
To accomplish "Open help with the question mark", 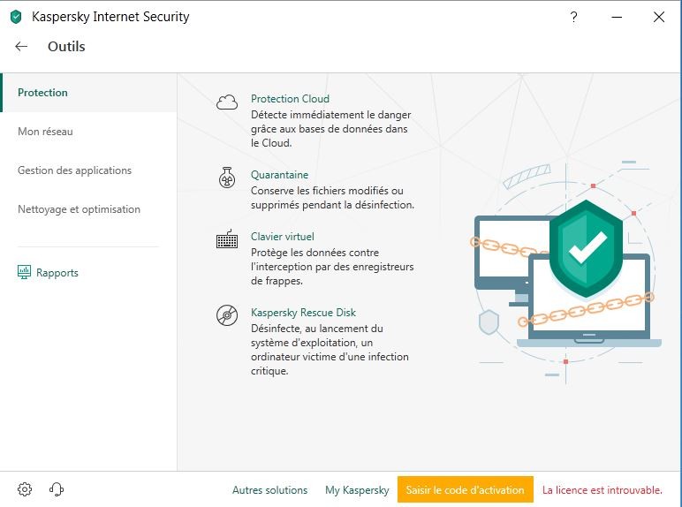I will click(x=573, y=17).
